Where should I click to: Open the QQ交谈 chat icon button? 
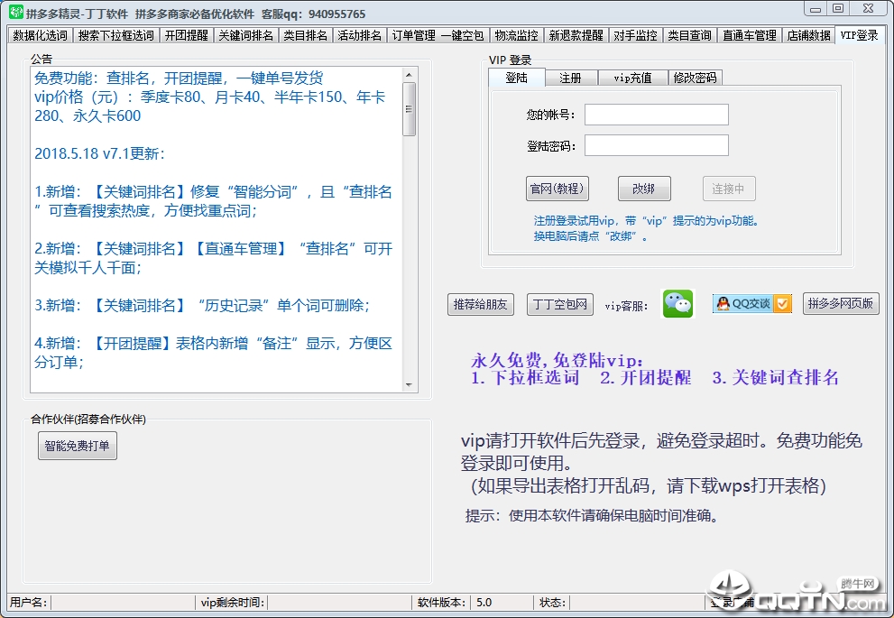[x=752, y=303]
